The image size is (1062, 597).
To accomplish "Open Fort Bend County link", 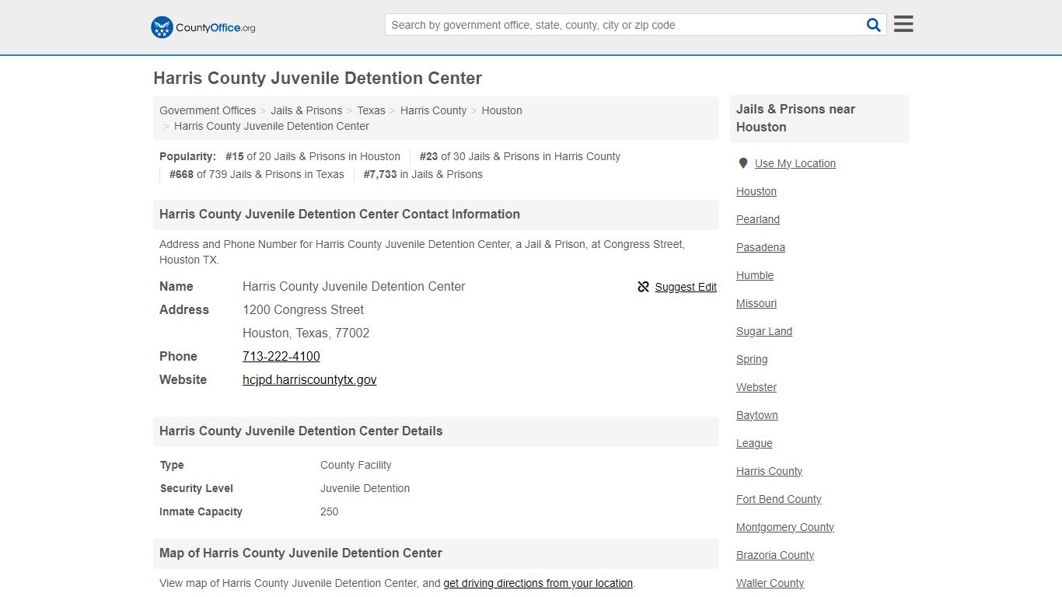I will coord(779,499).
